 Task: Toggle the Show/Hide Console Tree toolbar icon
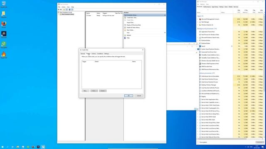67,10
